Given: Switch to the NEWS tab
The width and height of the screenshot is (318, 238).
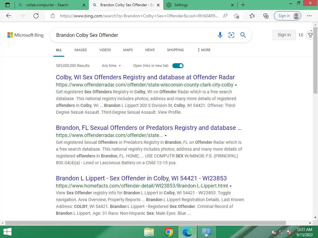Looking at the screenshot, I should (150, 50).
